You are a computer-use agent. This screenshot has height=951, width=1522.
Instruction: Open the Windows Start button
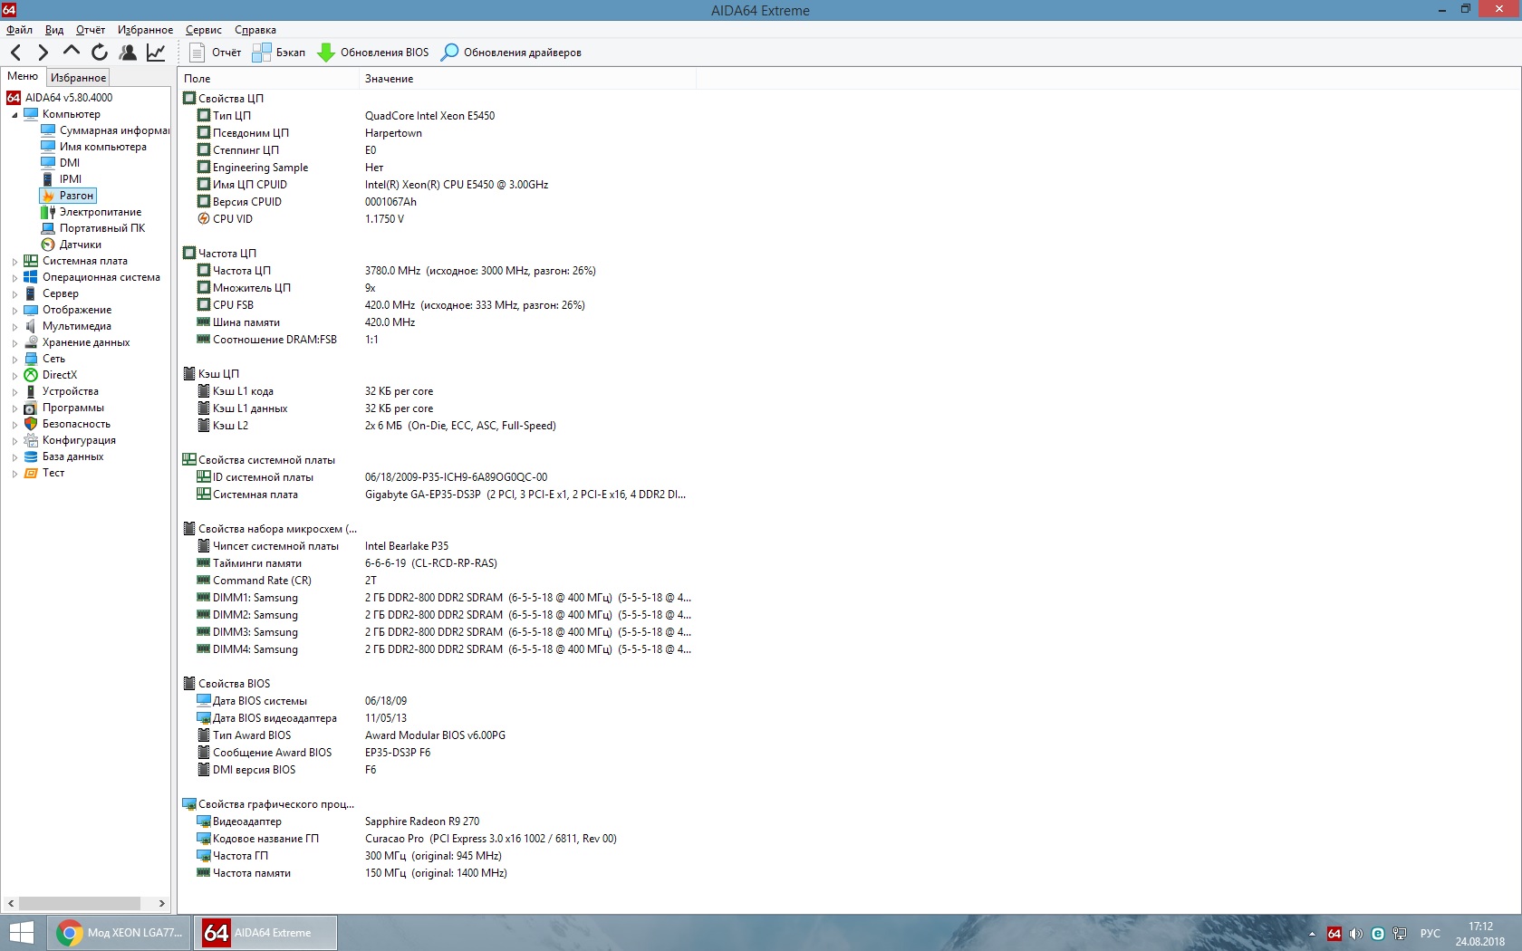[21, 933]
